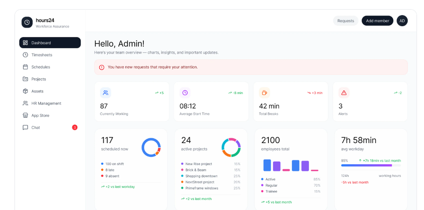This screenshot has height=210, width=424.
Task: Click the AD user avatar
Action: [x=402, y=21]
